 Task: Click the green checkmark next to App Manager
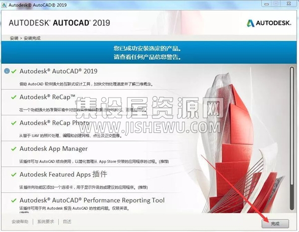click(14, 149)
